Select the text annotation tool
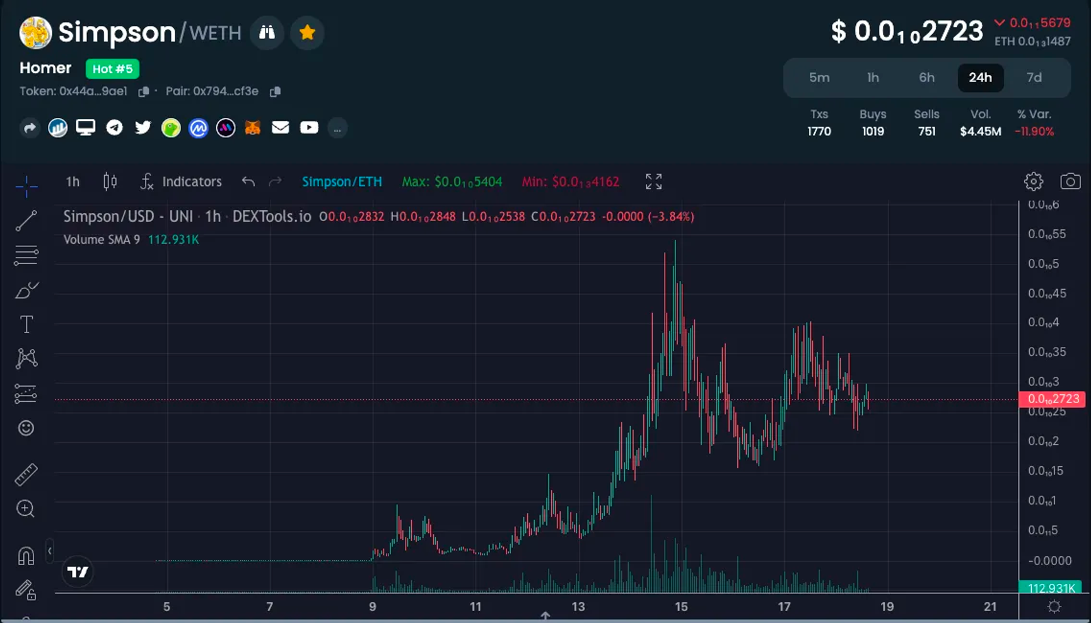This screenshot has width=1091, height=623. point(26,324)
